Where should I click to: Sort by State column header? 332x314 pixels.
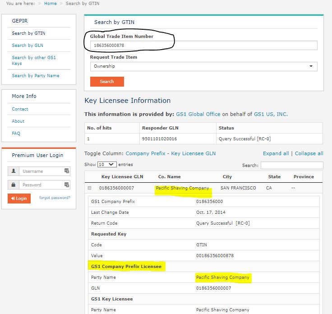274,176
